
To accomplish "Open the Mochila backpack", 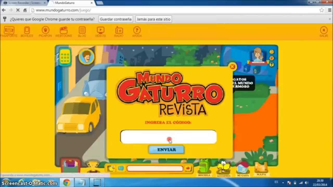I will click(x=204, y=168).
